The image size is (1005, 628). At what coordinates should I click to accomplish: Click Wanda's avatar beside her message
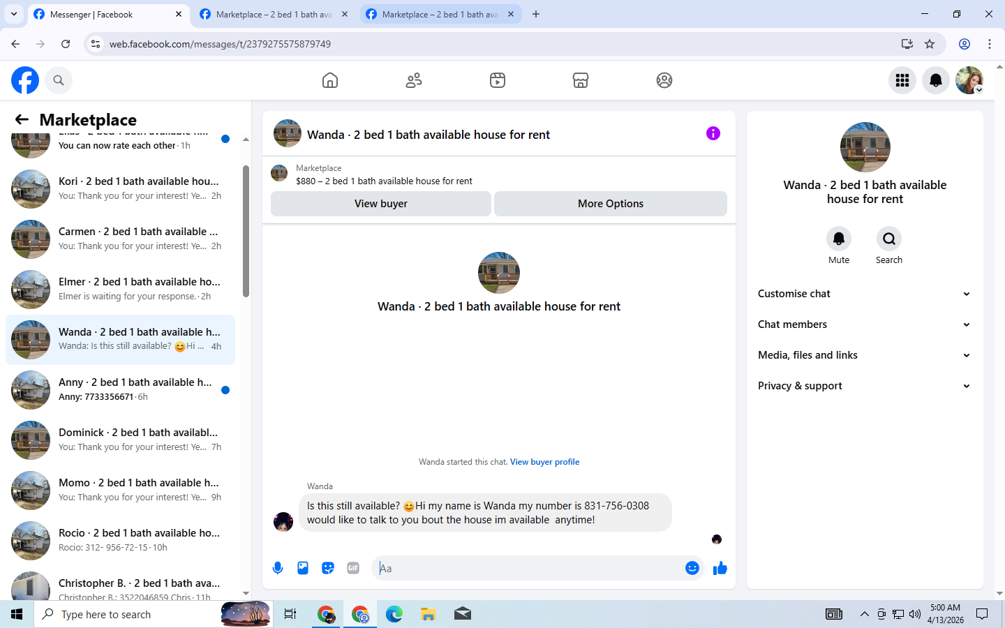283,521
